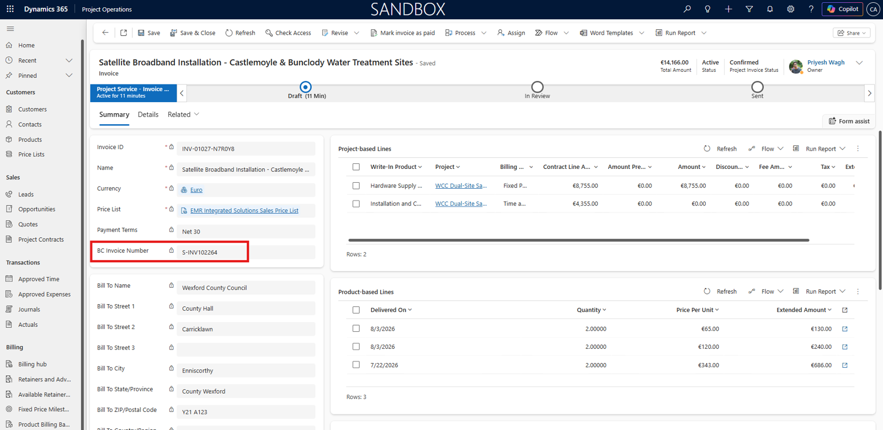Check the €130.00 product line checkbox
The image size is (883, 430).
click(x=356, y=328)
